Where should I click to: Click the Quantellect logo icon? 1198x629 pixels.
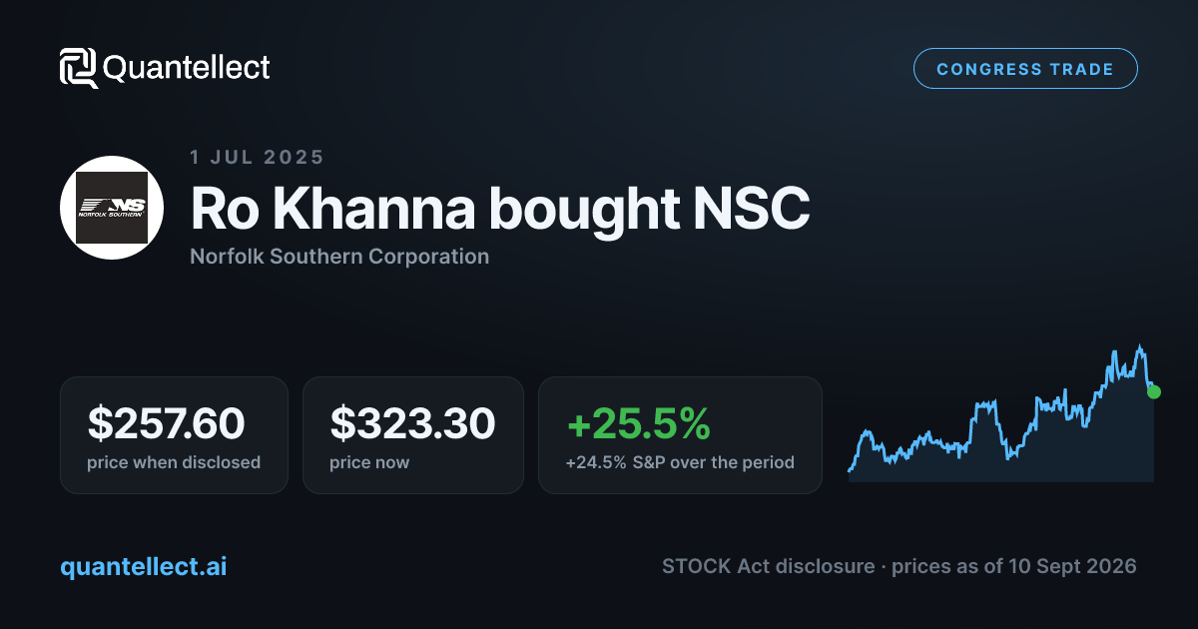coord(79,68)
